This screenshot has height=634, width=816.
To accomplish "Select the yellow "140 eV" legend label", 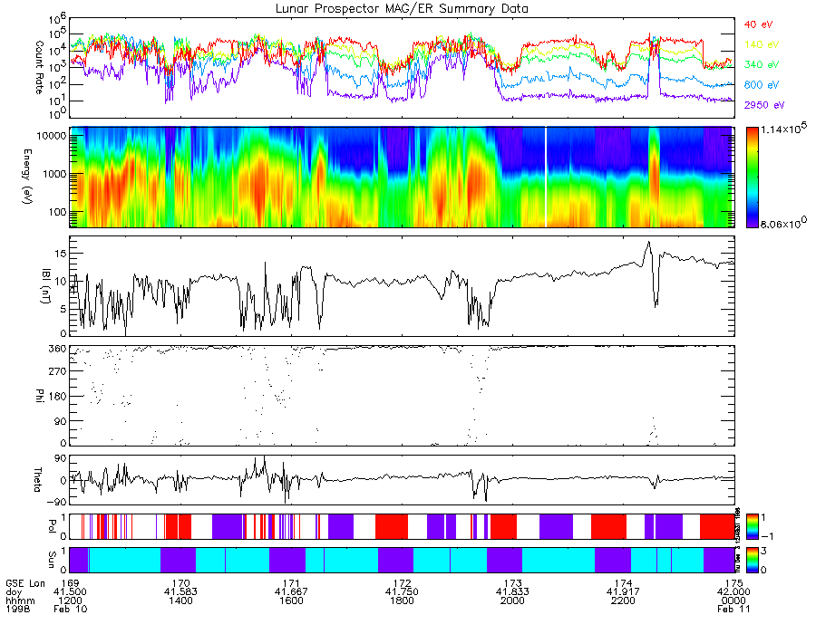I will tap(762, 44).
